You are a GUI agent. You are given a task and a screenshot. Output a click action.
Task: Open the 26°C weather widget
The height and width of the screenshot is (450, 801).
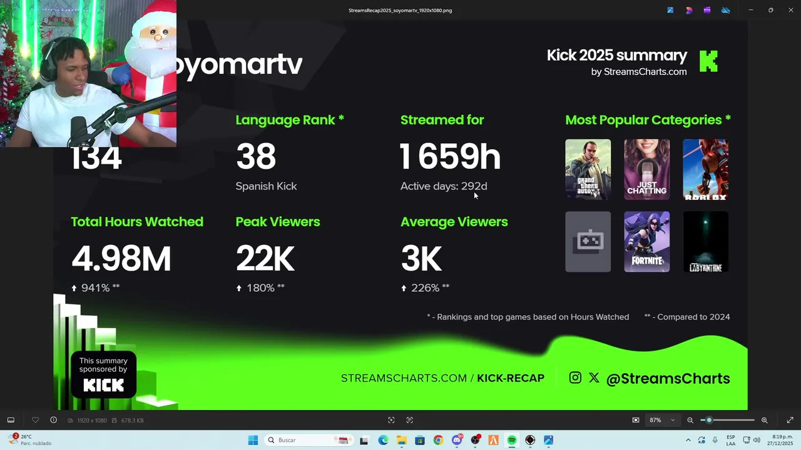30,440
